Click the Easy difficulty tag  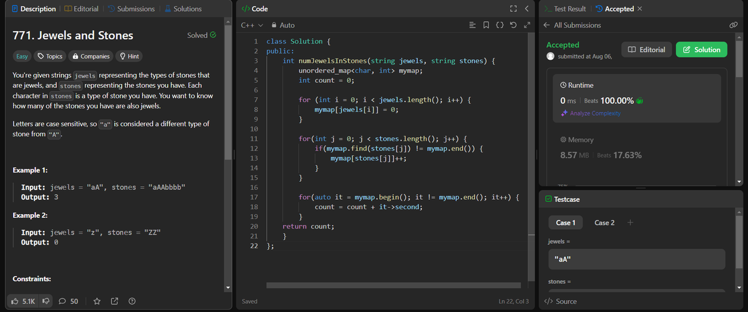point(22,56)
